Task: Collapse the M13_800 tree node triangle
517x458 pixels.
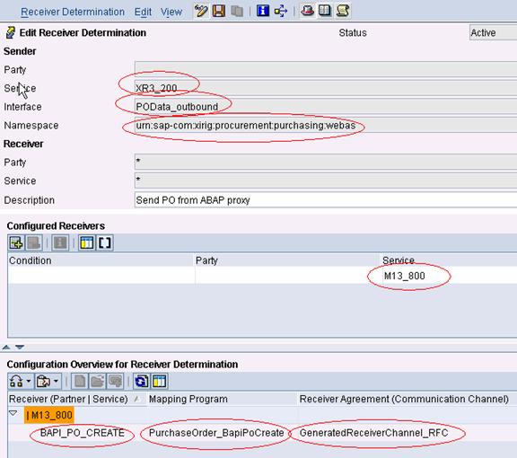Action: (13, 413)
